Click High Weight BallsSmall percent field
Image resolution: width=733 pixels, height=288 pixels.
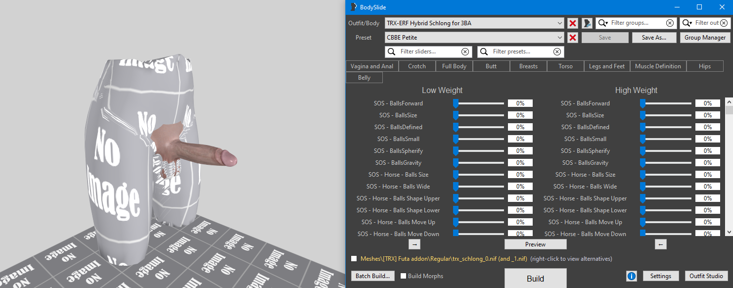(708, 139)
